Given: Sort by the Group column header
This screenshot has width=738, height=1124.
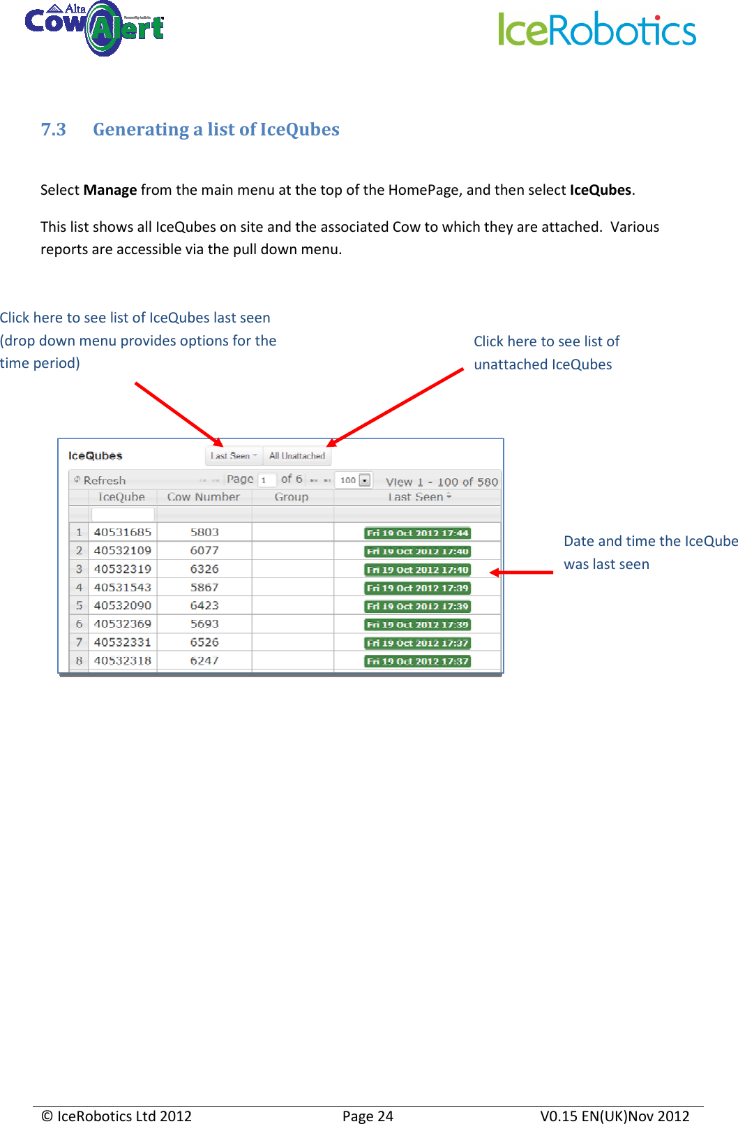Looking at the screenshot, I should click(x=292, y=497).
